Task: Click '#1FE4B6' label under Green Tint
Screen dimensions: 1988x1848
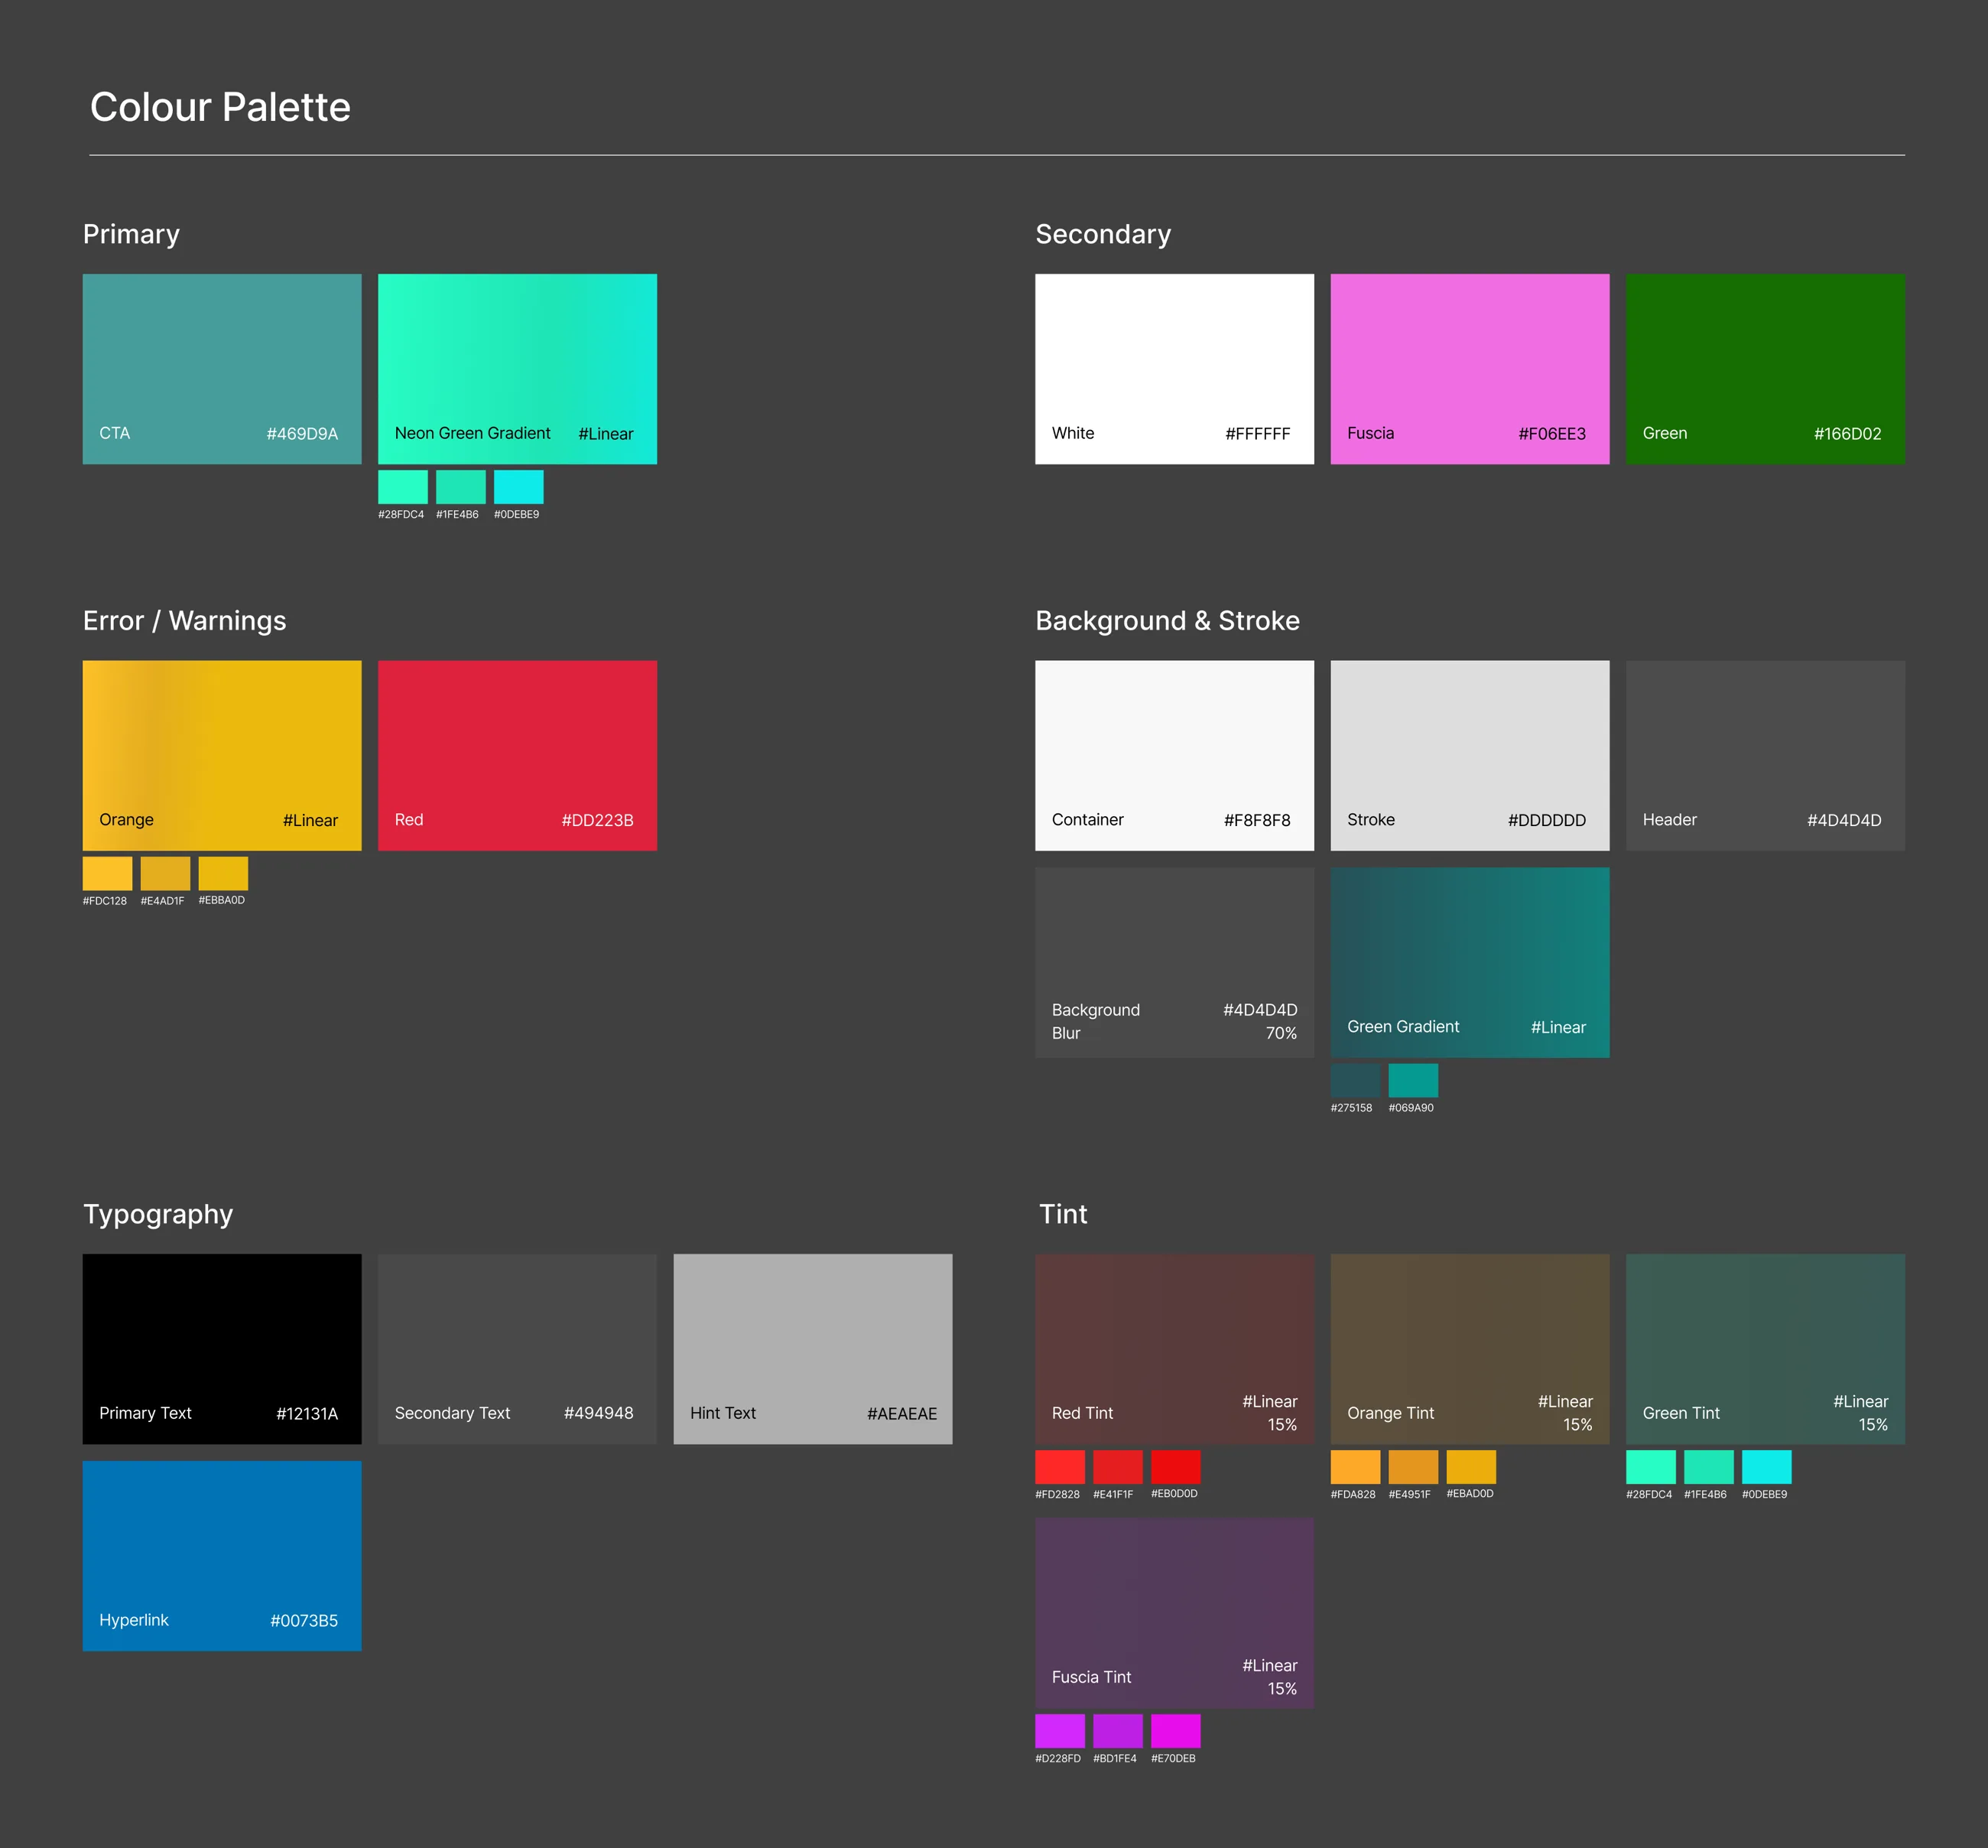Action: [x=1705, y=1494]
